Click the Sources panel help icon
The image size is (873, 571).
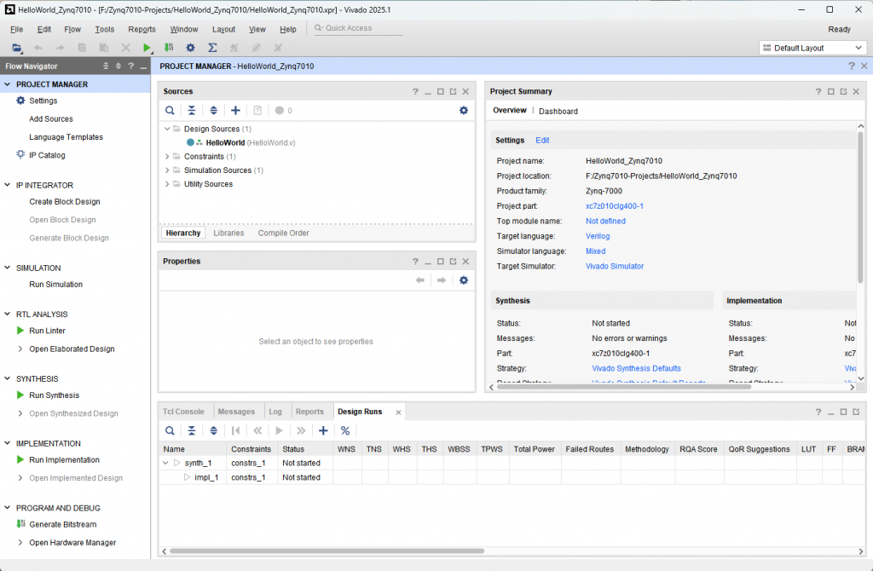point(415,91)
